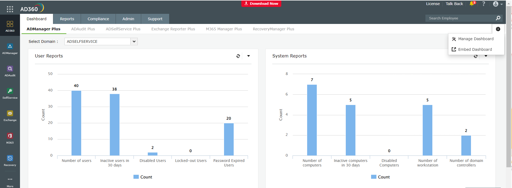Toggle the Count legend in User Reports
512x188 pixels.
(143, 177)
